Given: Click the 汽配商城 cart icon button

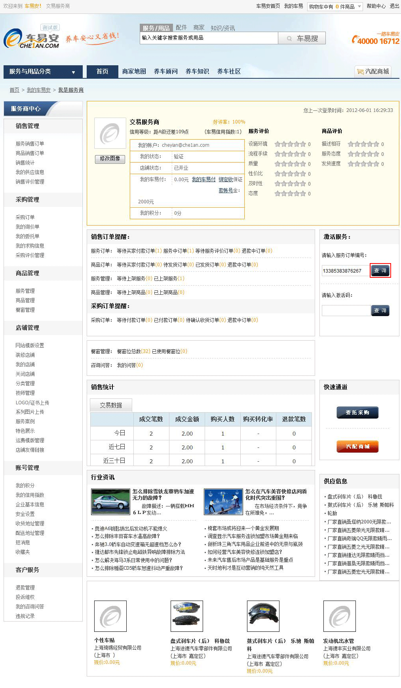Looking at the screenshot, I should click(x=372, y=72).
